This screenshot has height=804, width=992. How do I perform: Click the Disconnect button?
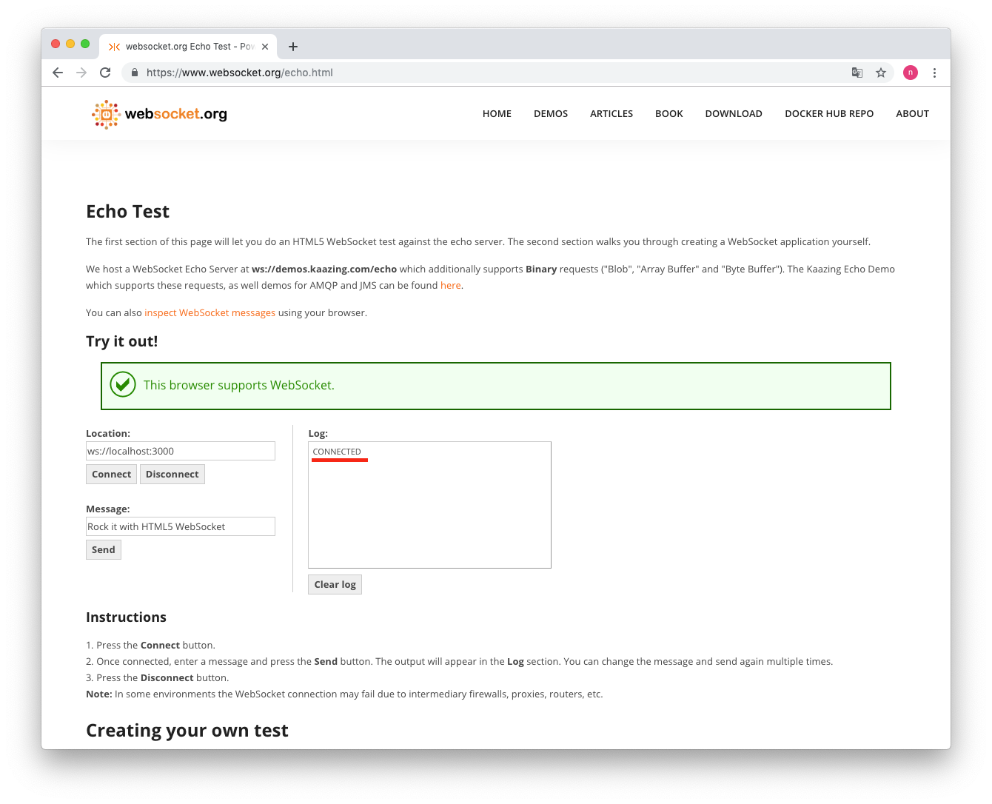pos(172,475)
